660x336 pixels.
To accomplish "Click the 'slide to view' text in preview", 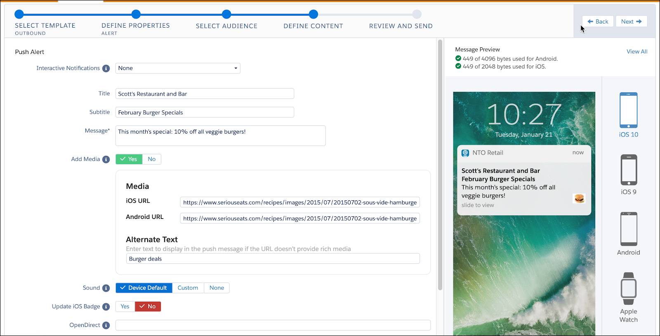I will (x=478, y=205).
